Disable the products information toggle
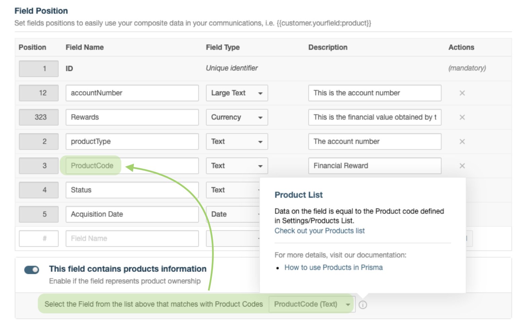 tap(31, 269)
